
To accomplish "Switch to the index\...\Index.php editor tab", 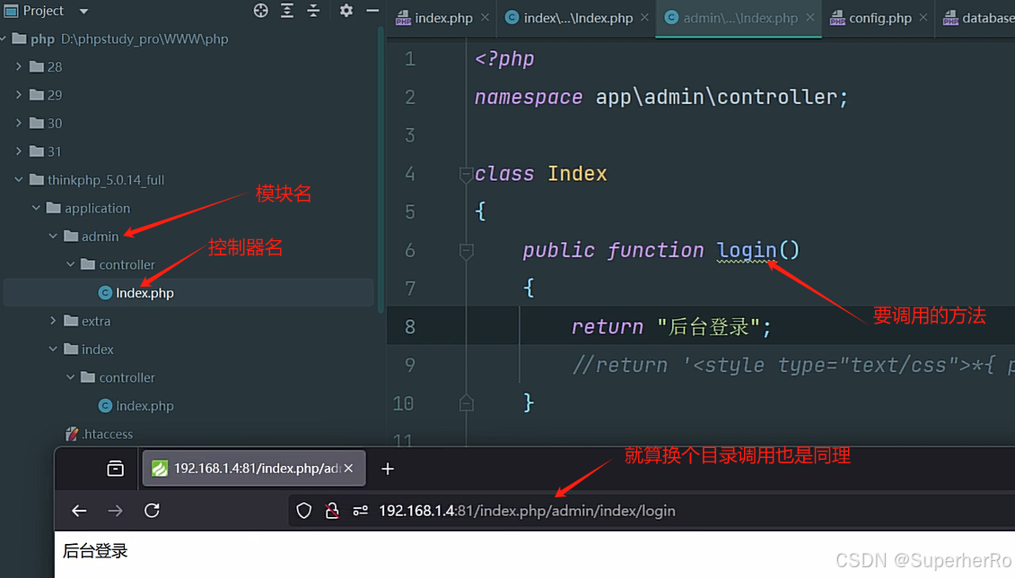I will [578, 18].
